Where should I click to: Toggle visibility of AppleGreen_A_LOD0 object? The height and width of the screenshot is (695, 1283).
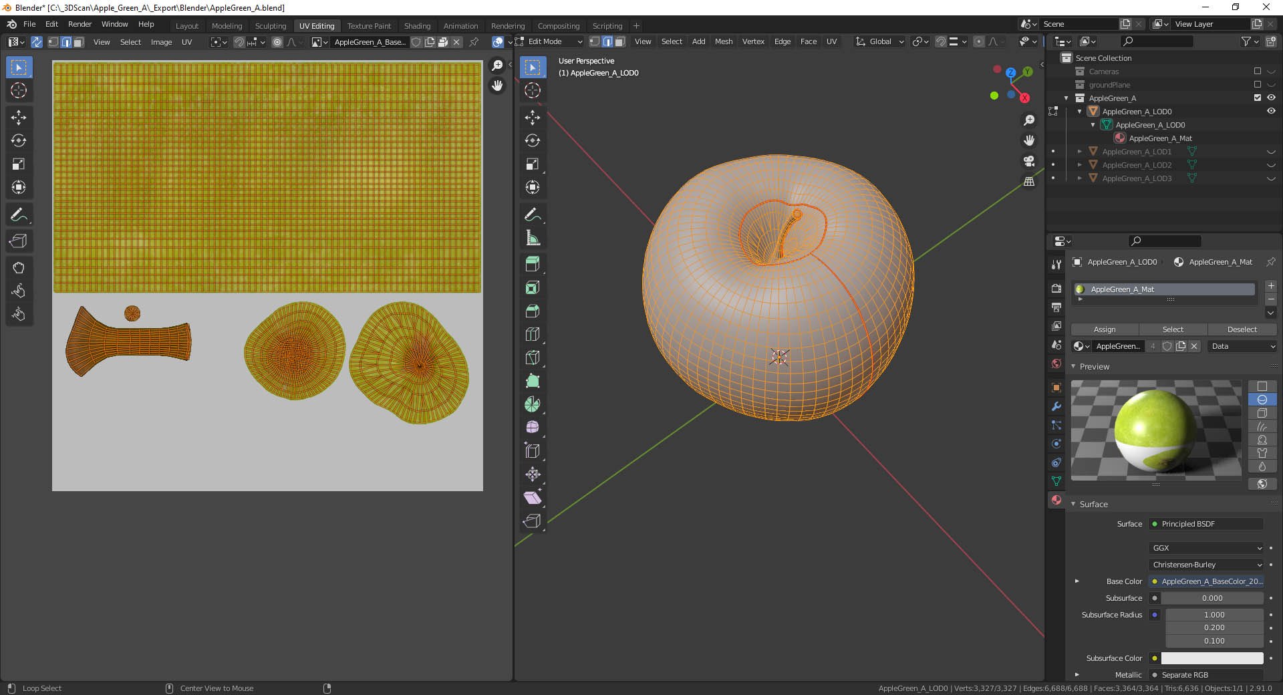tap(1271, 112)
